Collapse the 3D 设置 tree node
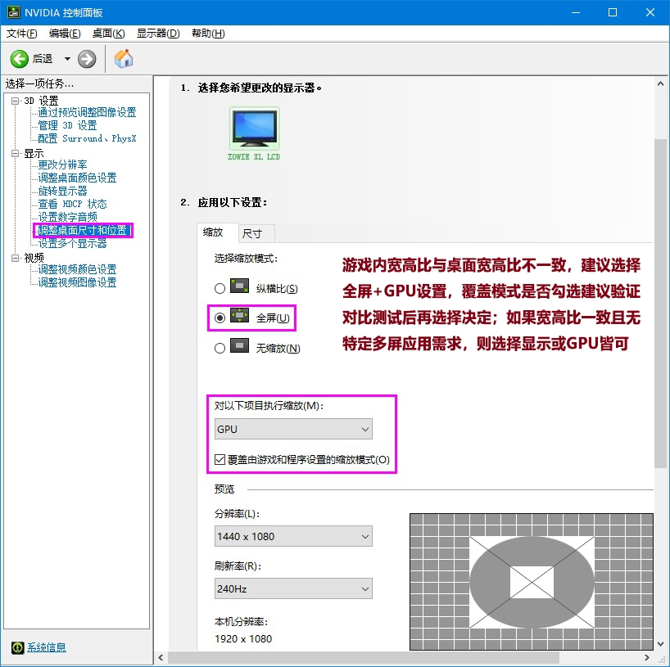The height and width of the screenshot is (667, 670). pos(16,101)
